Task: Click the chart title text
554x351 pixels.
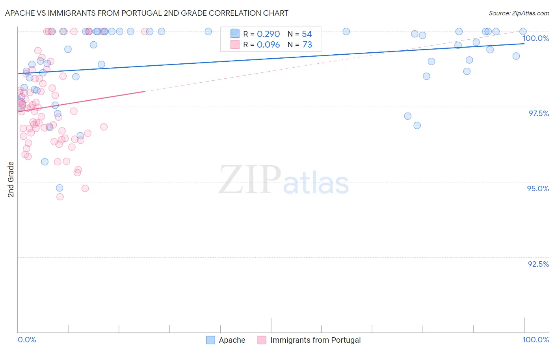Action: (x=147, y=13)
